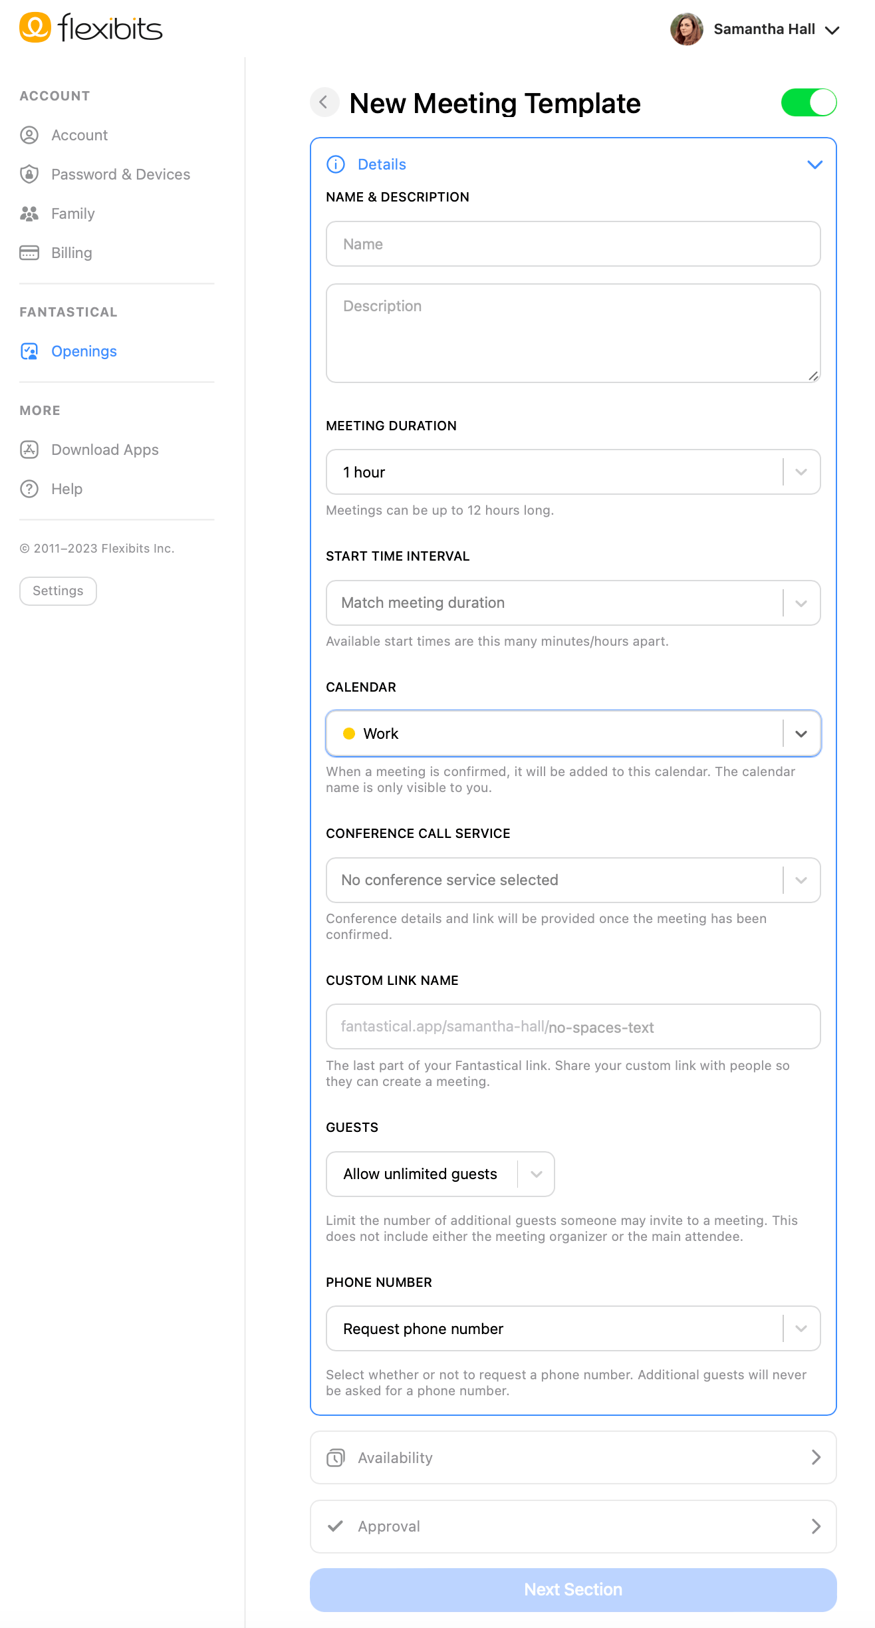
Task: Click the Password & Devices shield icon
Action: coord(29,174)
